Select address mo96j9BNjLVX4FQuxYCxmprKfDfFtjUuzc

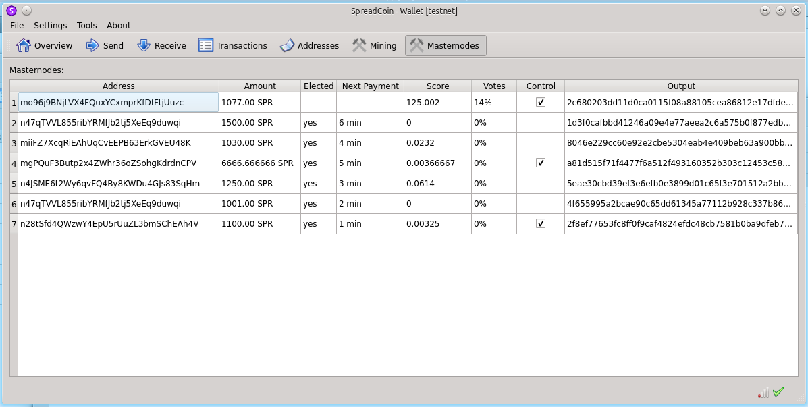(119, 102)
